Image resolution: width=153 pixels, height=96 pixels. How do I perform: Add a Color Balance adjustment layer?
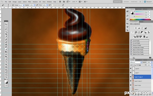point(139,32)
